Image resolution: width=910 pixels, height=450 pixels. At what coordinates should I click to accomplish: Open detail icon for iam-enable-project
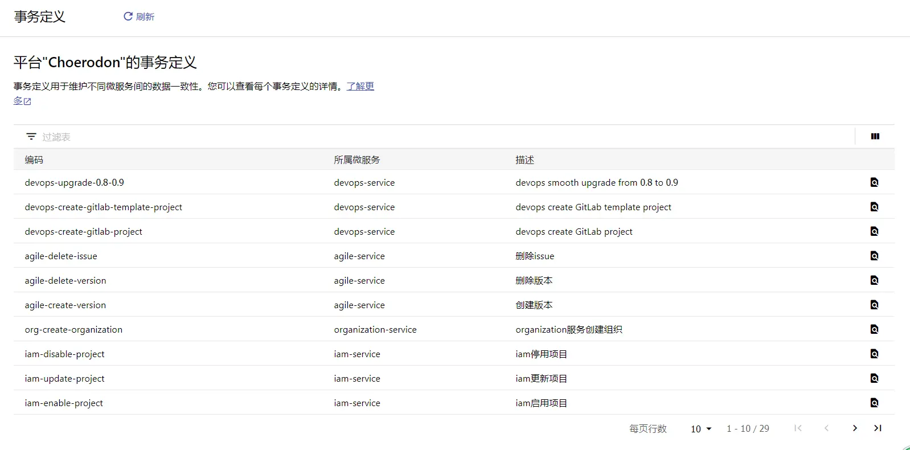tap(874, 403)
